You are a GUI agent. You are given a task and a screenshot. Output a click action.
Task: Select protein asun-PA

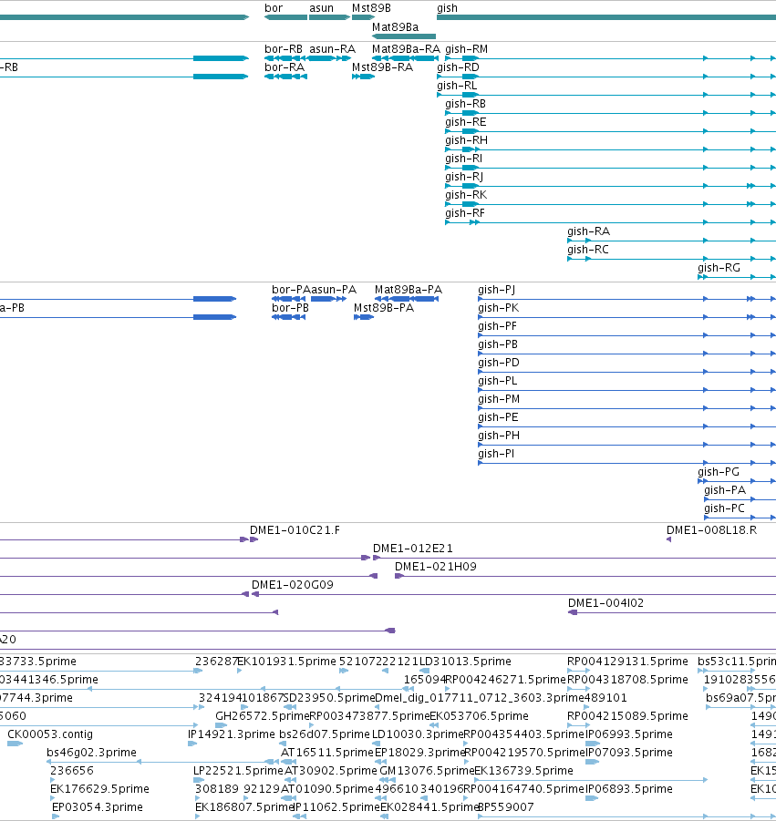[334, 290]
